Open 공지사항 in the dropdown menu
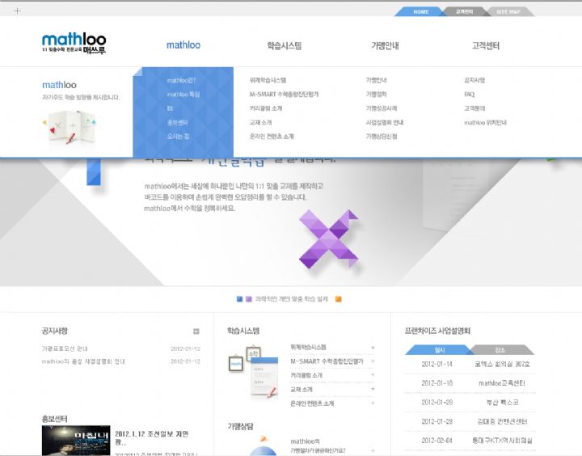Image resolution: width=582 pixels, height=456 pixels. [474, 80]
